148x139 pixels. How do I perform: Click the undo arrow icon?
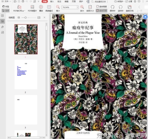tap(27, 1)
